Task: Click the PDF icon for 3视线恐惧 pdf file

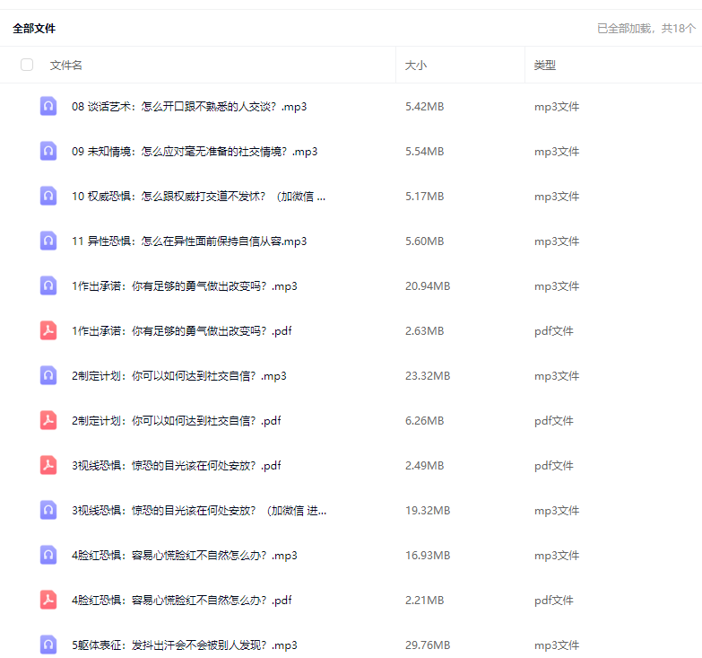Action: click(48, 465)
